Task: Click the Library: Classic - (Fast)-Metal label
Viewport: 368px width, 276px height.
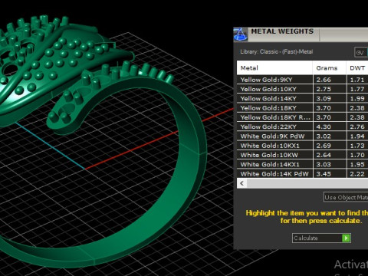Action: pos(276,51)
